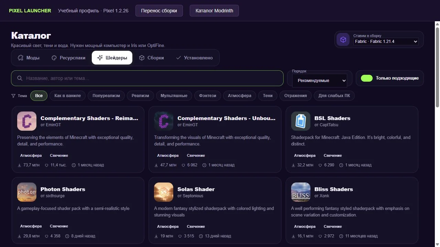Switch to the Моды tab

coord(29,58)
